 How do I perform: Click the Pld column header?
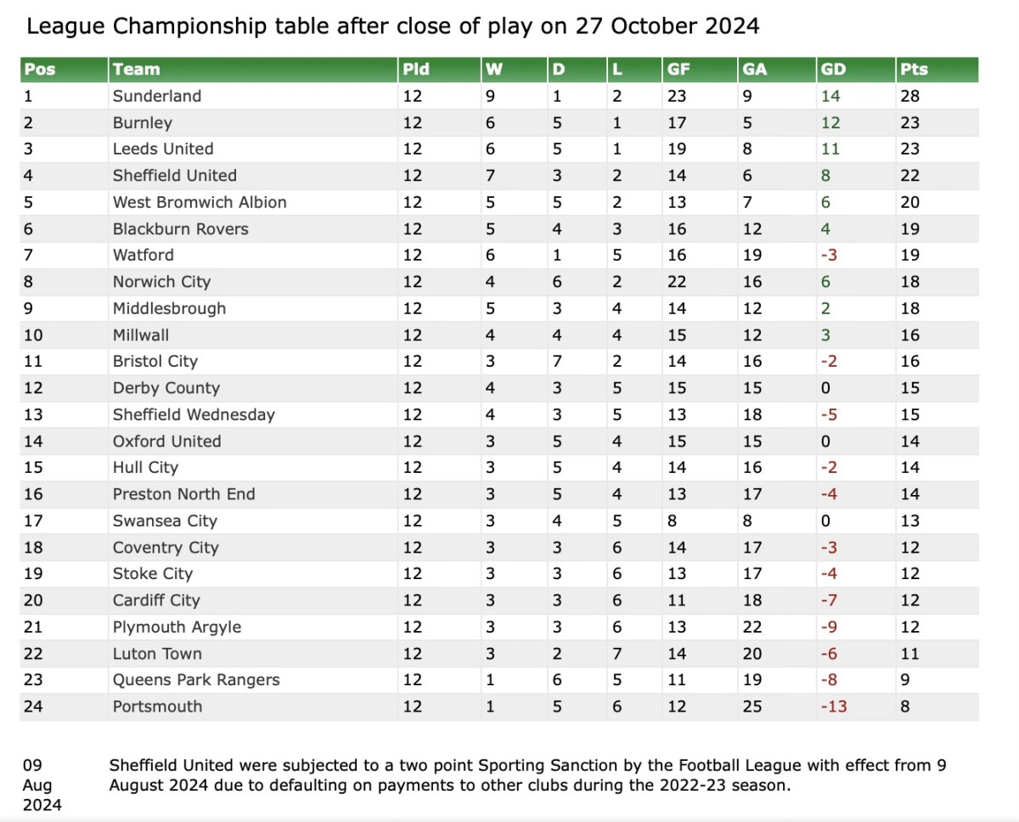(416, 70)
